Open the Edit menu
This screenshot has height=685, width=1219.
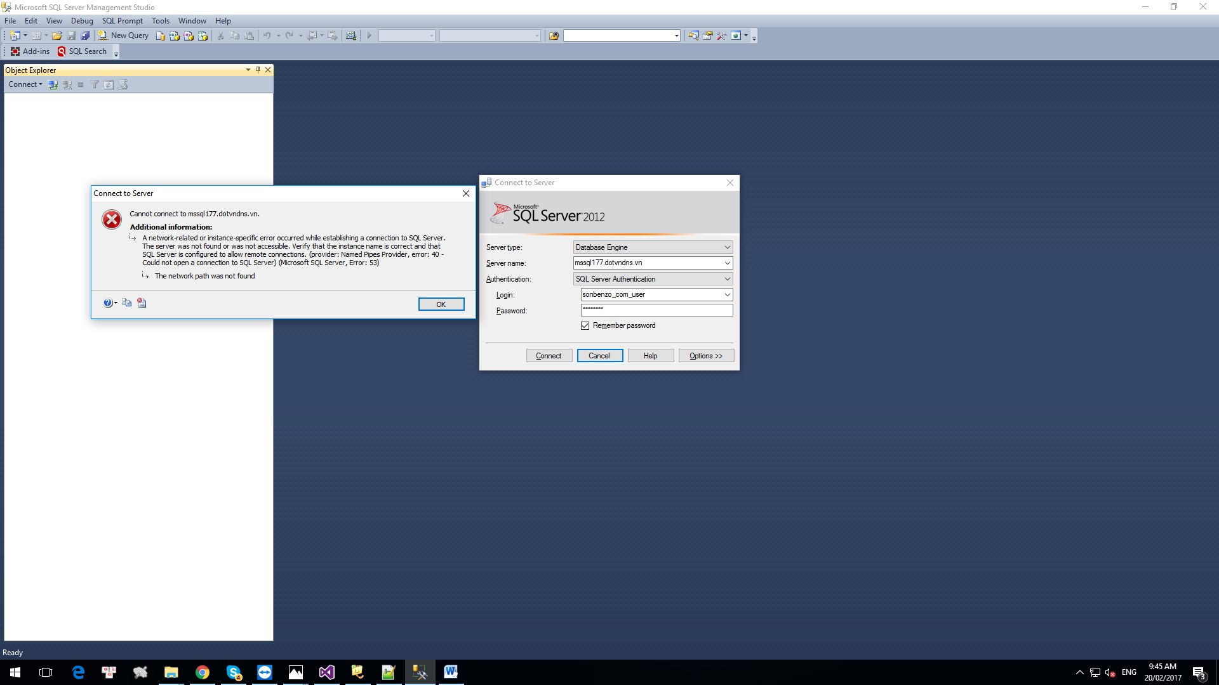click(31, 21)
